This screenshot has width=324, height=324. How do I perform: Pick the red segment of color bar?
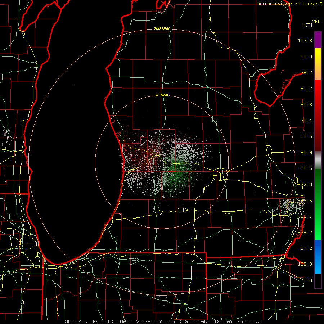coord(318,115)
